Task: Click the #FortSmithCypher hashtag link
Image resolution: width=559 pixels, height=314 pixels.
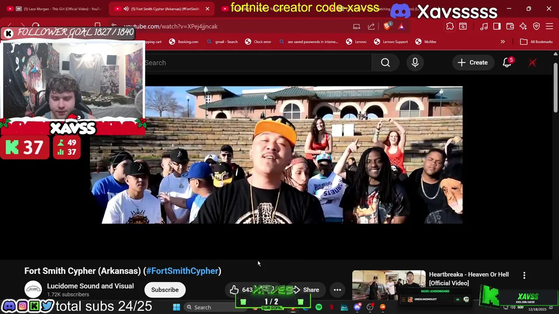Action: pyautogui.click(x=182, y=271)
